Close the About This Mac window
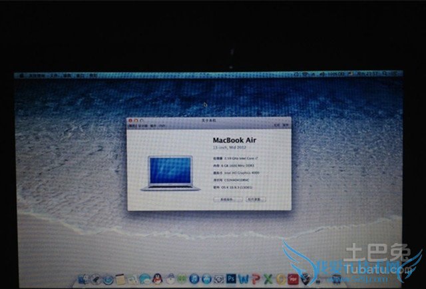The image size is (426, 289). pyautogui.click(x=130, y=121)
